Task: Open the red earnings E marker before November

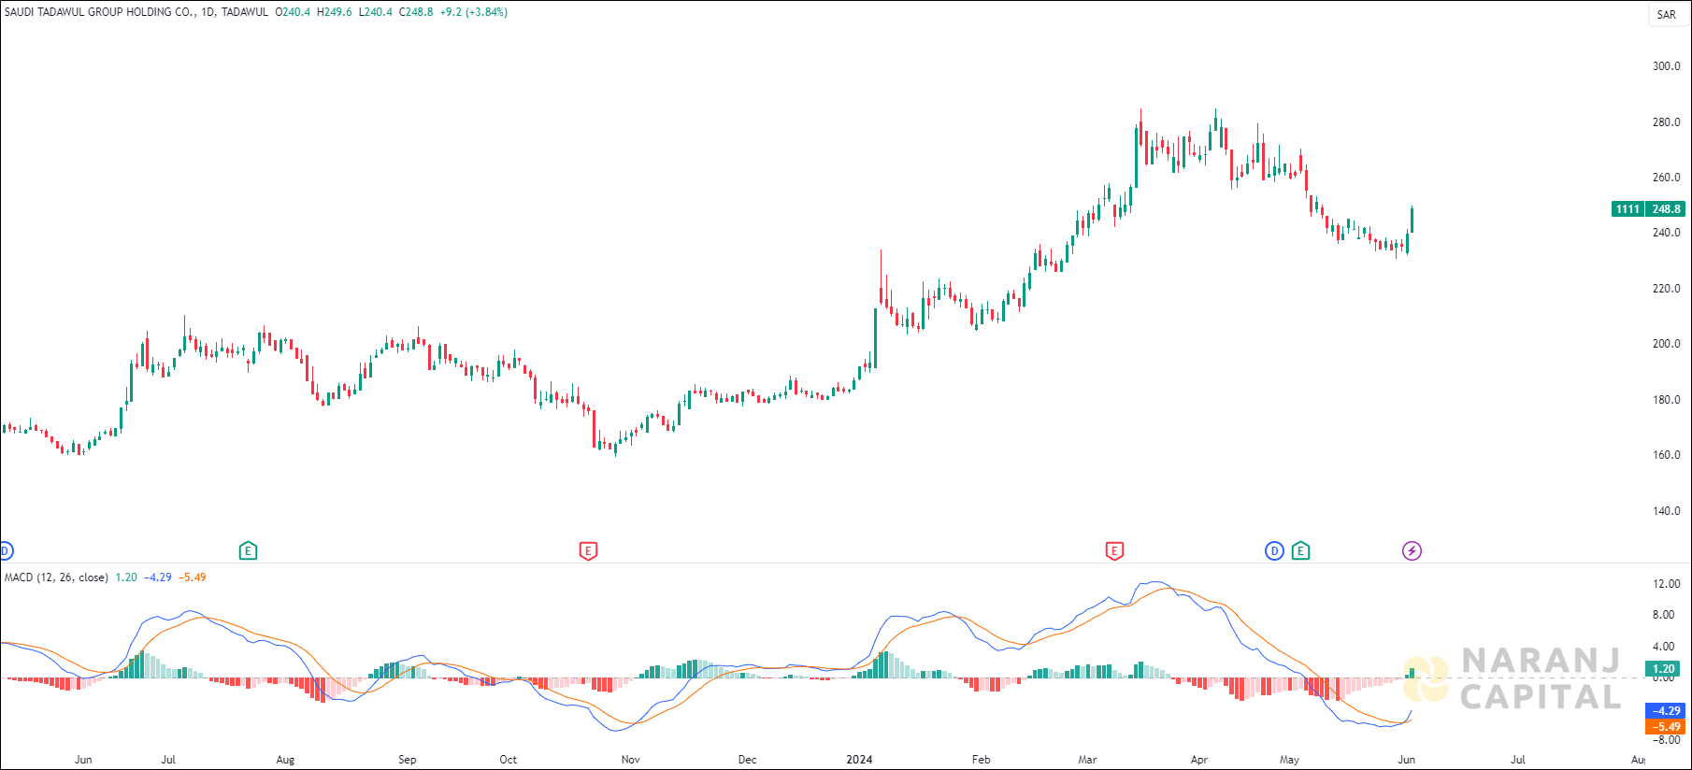Action: [x=588, y=550]
